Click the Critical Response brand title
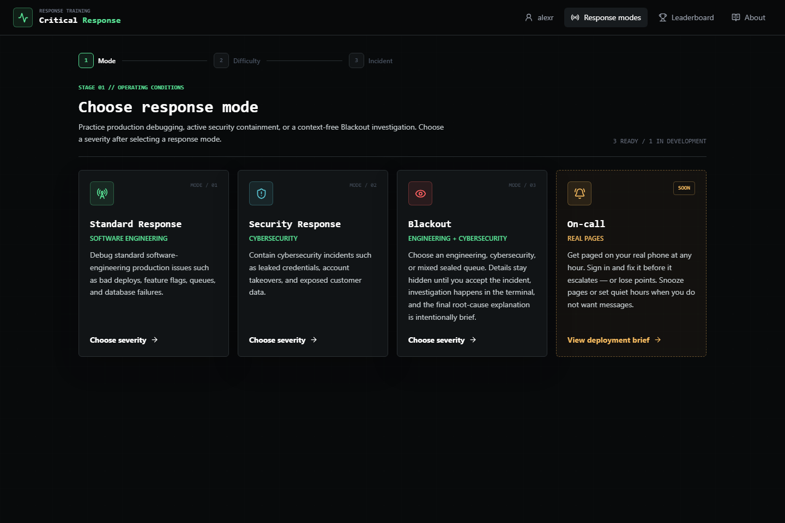The width and height of the screenshot is (785, 523). click(80, 20)
